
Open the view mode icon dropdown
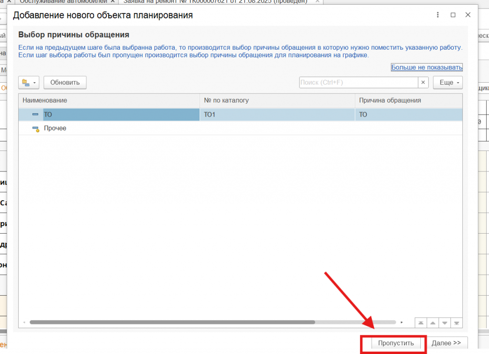coord(29,83)
